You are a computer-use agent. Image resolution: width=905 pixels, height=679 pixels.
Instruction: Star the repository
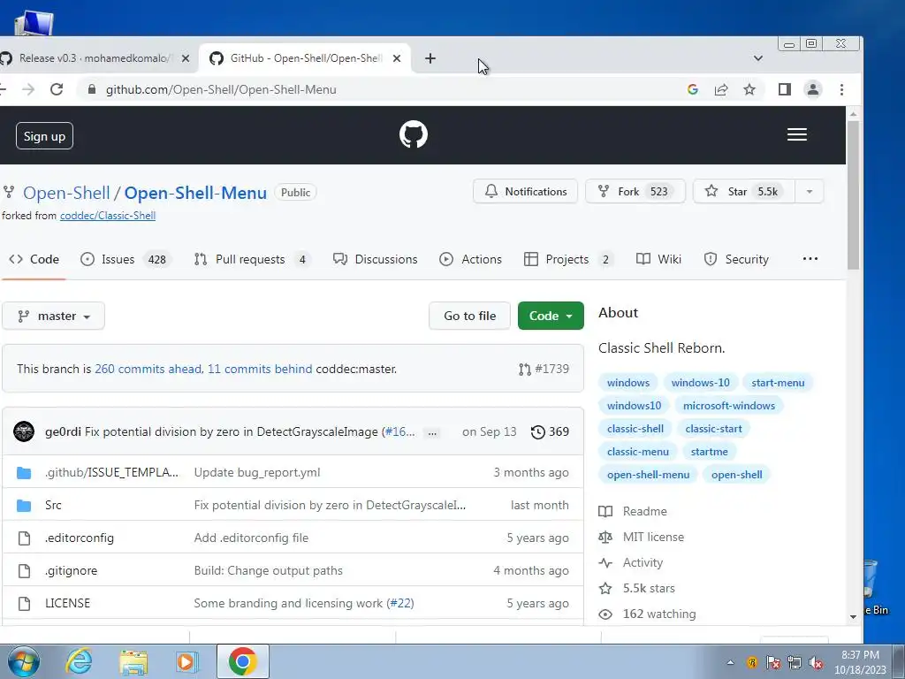(743, 192)
